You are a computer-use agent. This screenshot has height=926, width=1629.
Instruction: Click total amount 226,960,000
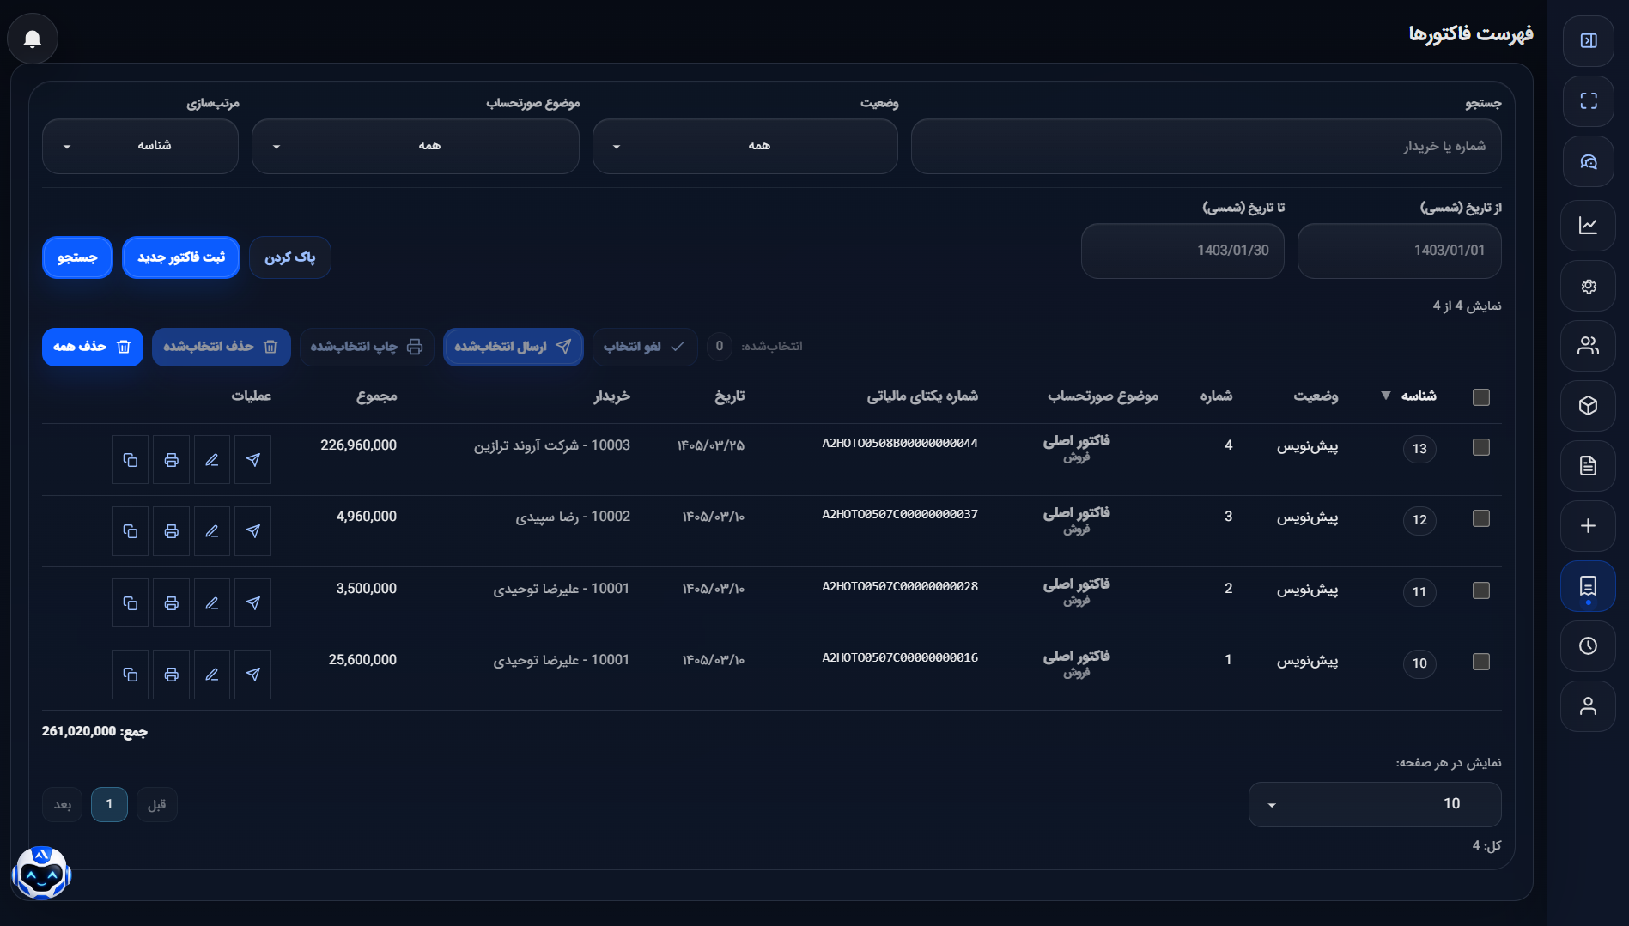tap(358, 445)
